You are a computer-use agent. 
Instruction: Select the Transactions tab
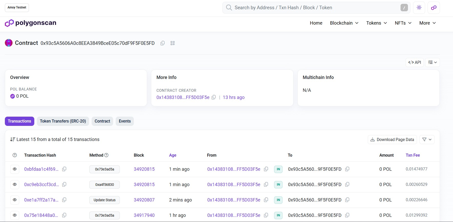coord(19,121)
